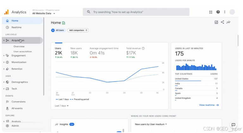243x133 pixels.
Task: Click the Spain country row
Action: point(196,93)
